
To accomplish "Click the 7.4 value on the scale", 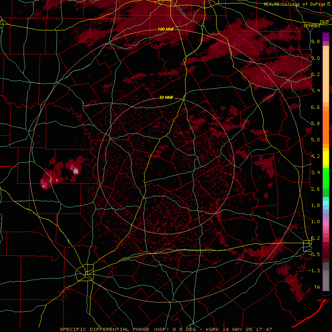I will (315, 91).
